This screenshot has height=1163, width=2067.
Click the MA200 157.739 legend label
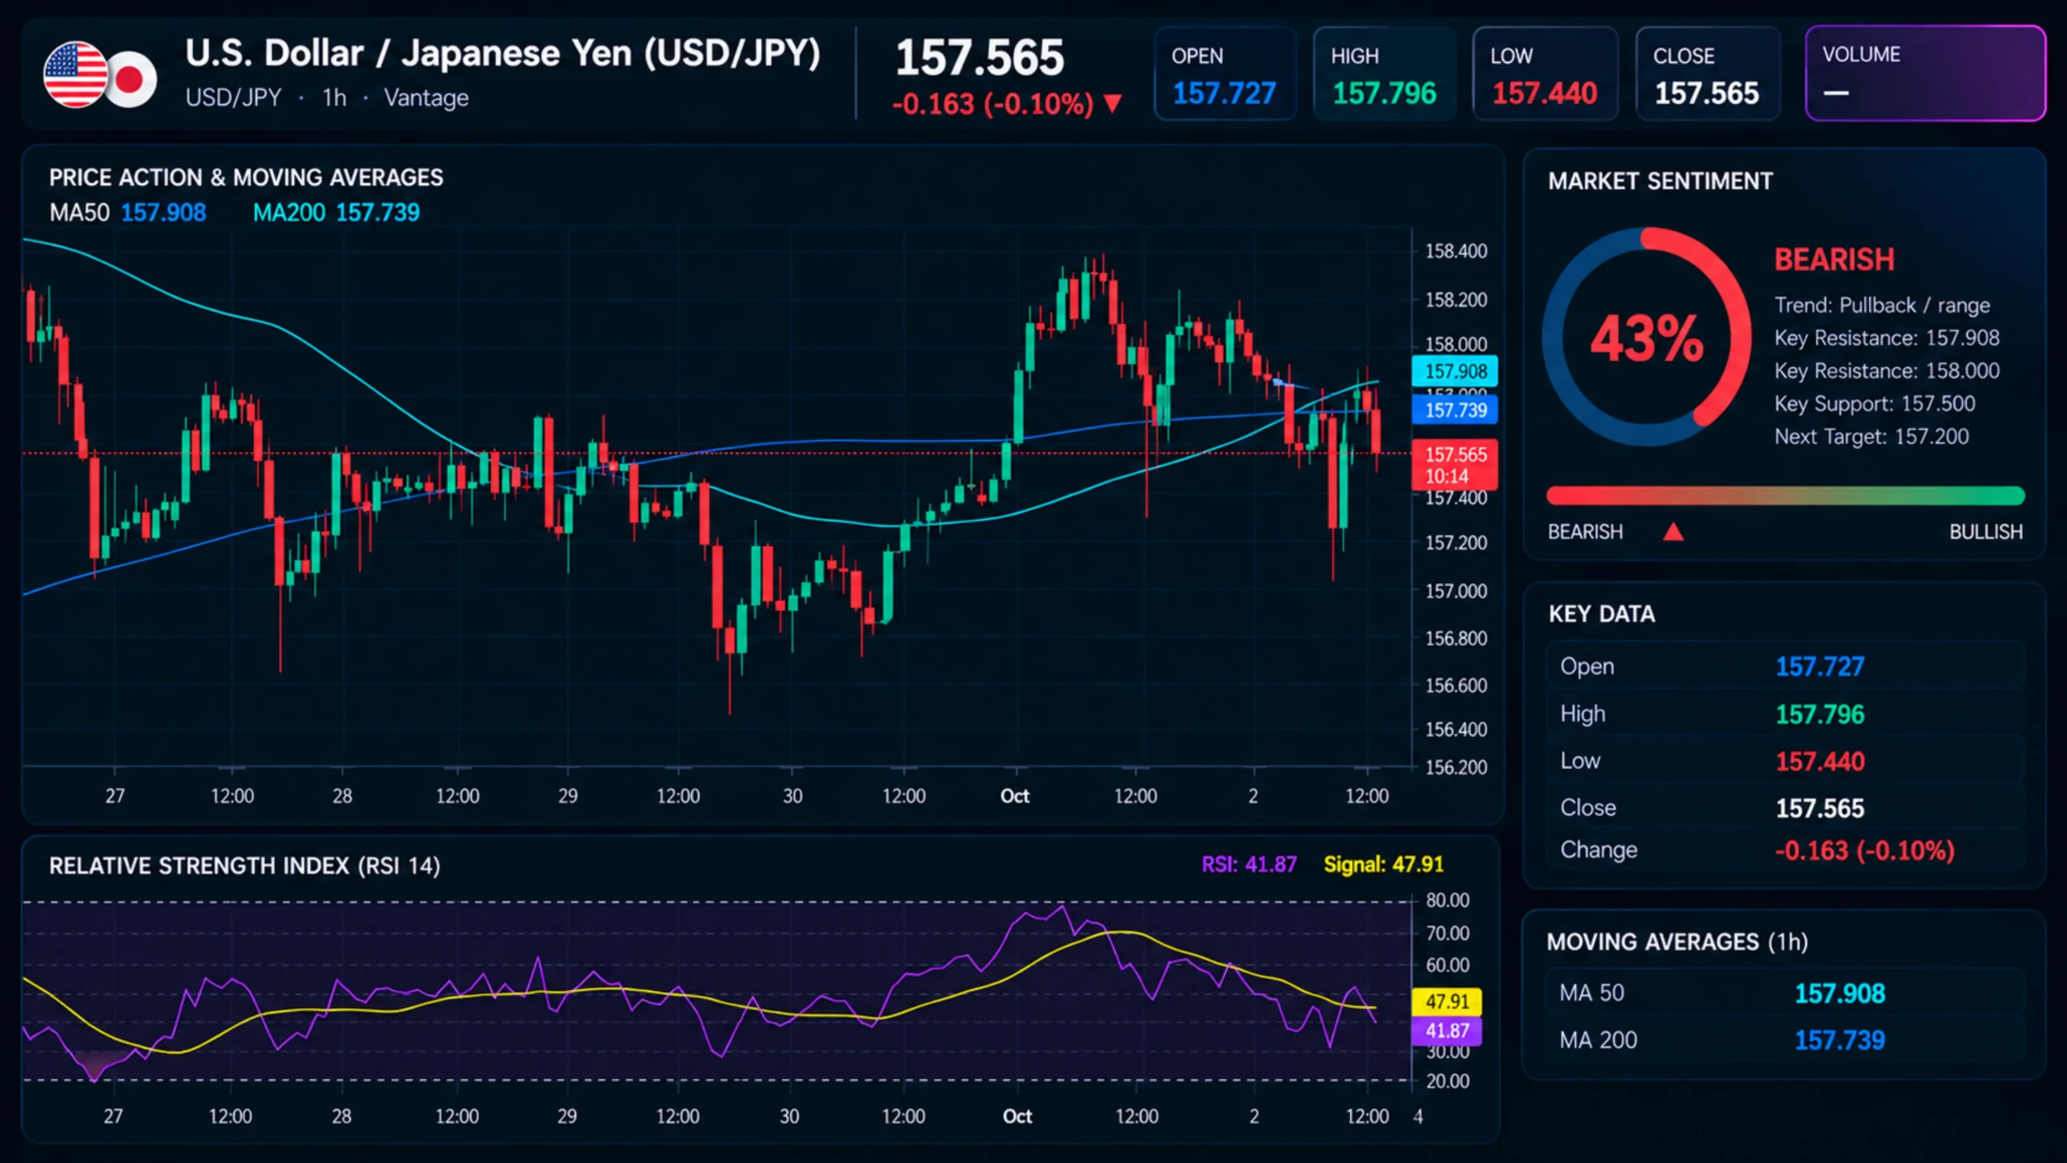pyautogui.click(x=336, y=212)
